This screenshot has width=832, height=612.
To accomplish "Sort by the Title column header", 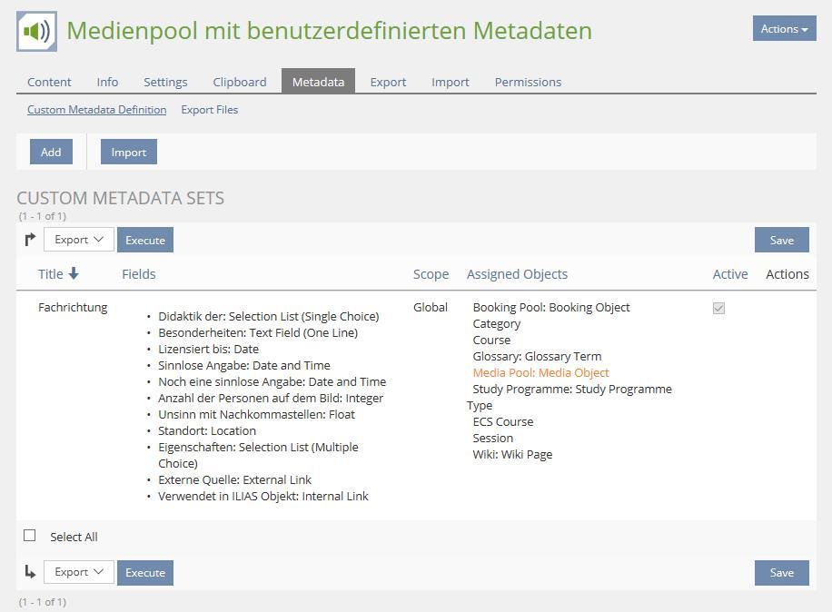I will pos(51,274).
